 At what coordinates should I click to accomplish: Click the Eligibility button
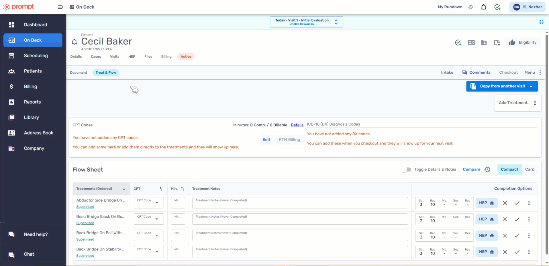(523, 43)
